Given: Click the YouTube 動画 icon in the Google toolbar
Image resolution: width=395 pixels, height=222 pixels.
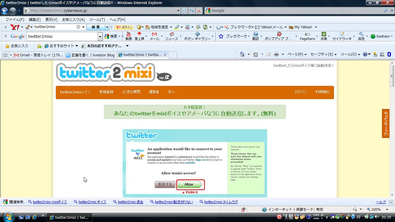Looking at the screenshot, I should click(129, 36).
